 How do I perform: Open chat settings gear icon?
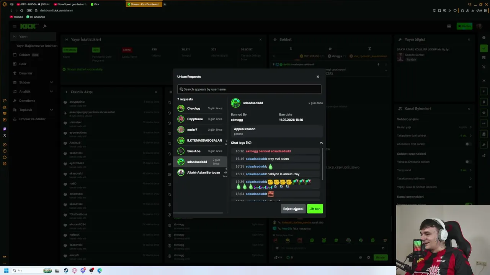pos(369,257)
